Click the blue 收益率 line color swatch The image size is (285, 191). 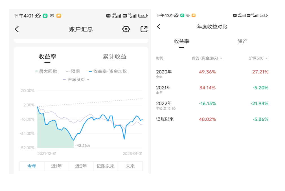[90, 71]
